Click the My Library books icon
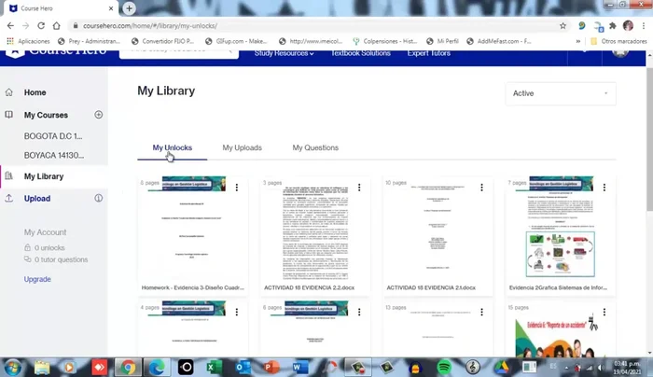Image resolution: width=653 pixels, height=377 pixels. pyautogui.click(x=9, y=175)
